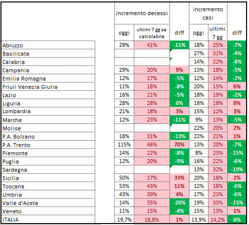This screenshot has height=225, width=249.
Task: Click the Sardegna -19% cases diff cell
Action: [x=237, y=169]
